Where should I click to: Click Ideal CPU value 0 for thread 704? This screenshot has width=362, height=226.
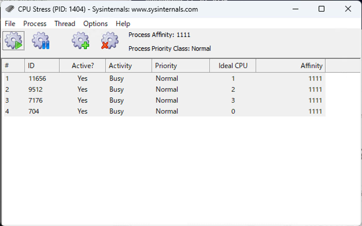coord(233,111)
